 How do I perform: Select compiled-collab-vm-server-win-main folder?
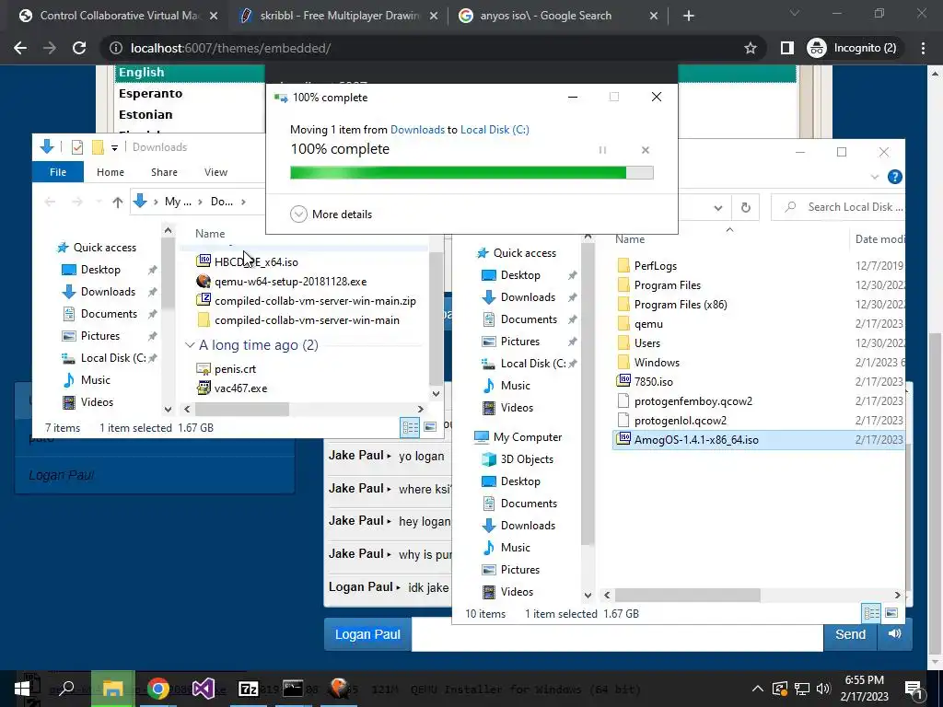click(x=307, y=319)
